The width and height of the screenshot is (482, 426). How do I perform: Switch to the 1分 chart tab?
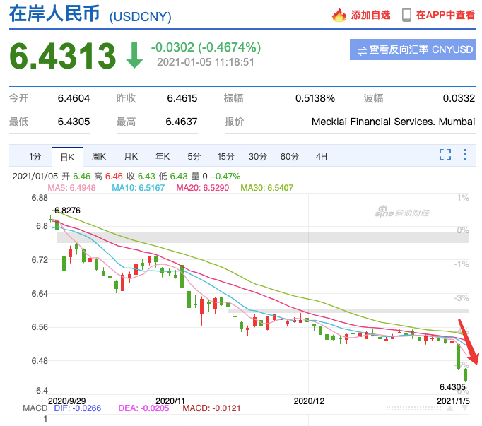pos(35,157)
